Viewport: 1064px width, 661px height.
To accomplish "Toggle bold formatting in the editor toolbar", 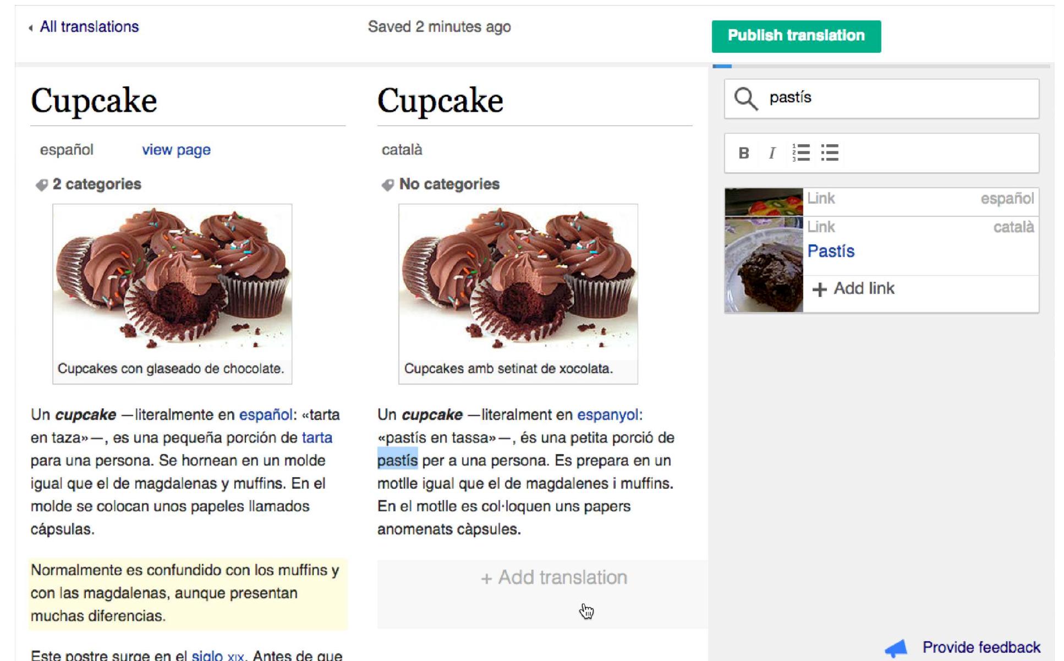I will pyautogui.click(x=744, y=153).
